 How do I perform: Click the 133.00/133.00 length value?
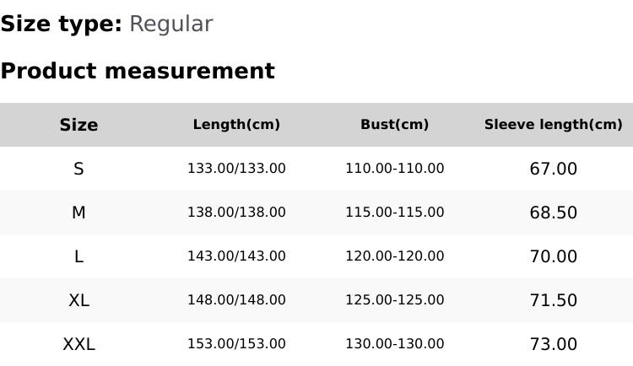coord(236,169)
